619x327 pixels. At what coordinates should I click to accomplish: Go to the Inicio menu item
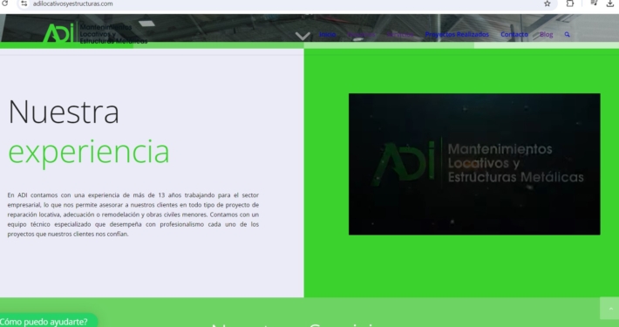[x=327, y=34]
